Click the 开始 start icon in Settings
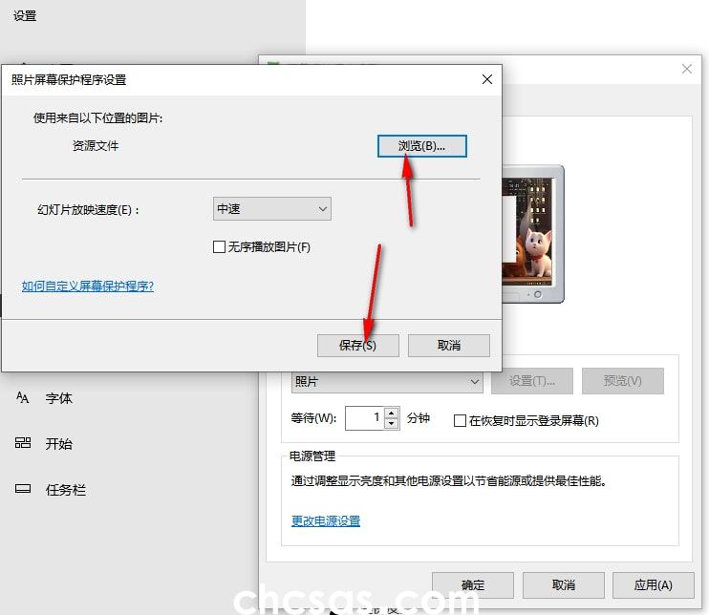709x615 pixels. point(23,443)
